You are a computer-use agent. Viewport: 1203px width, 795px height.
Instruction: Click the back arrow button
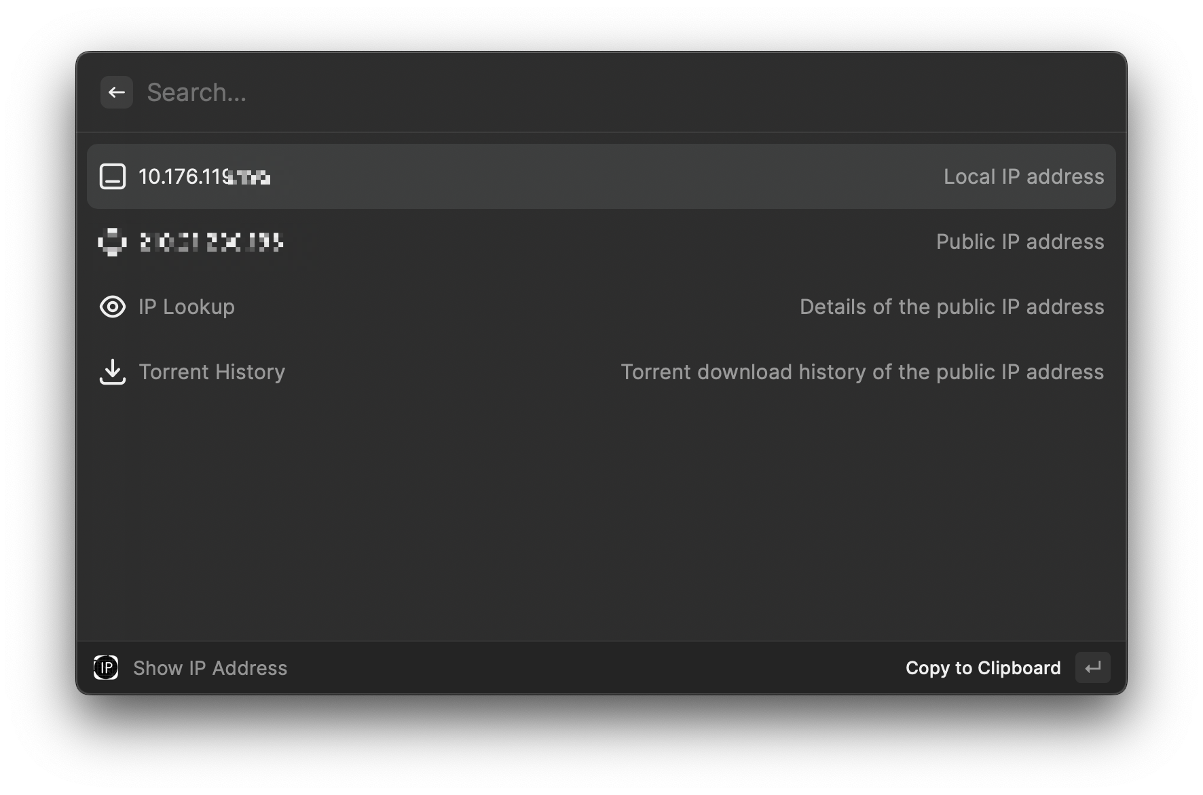tap(117, 92)
